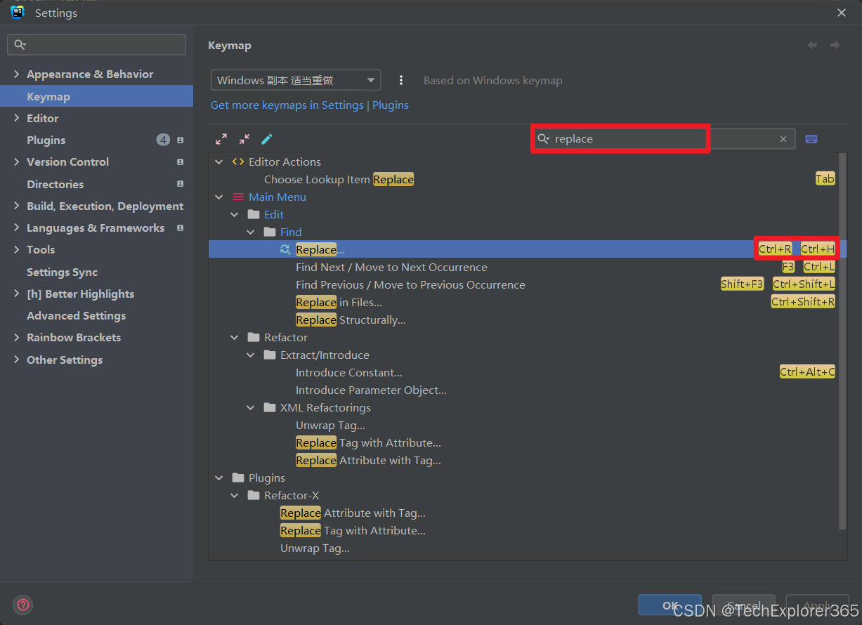The height and width of the screenshot is (625, 862).
Task: Click the pencil Edit Shortcut icon
Action: pyautogui.click(x=267, y=139)
